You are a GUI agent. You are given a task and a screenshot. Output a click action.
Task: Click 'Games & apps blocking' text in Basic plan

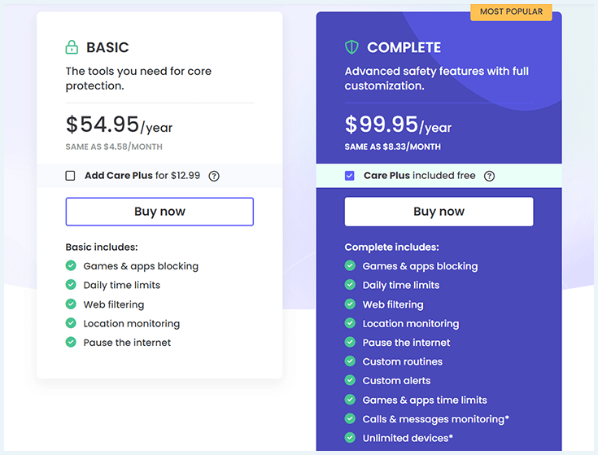tap(141, 266)
